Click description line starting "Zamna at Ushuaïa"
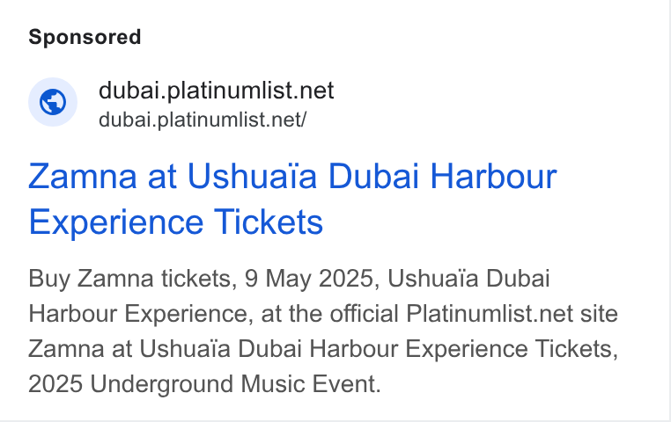Image resolution: width=671 pixels, height=422 pixels. point(323,349)
